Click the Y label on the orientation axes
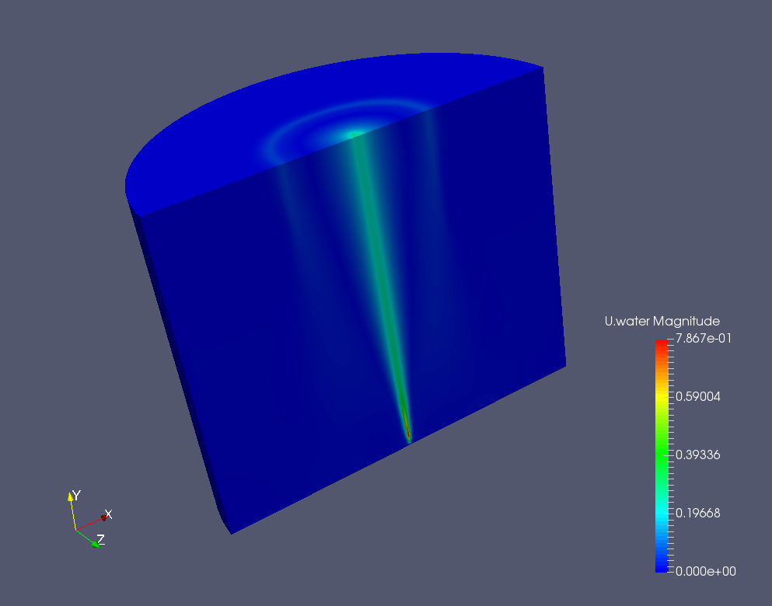772x606 pixels. pos(76,494)
